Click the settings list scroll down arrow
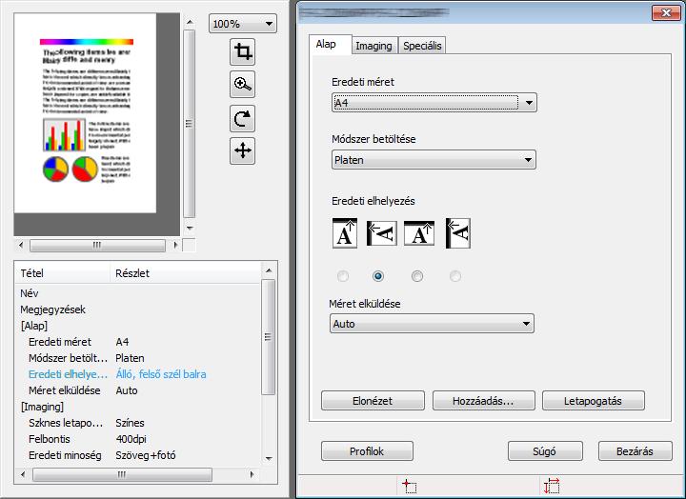Viewport: 686px width, 499px height. [269, 459]
